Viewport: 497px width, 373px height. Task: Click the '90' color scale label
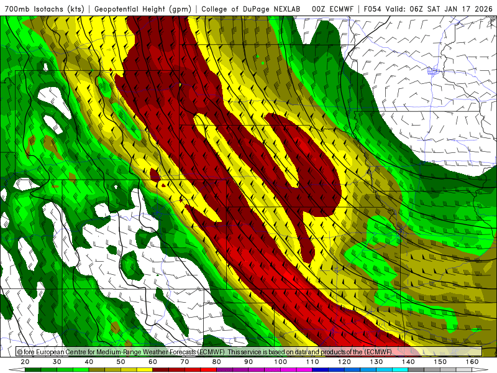248,362
